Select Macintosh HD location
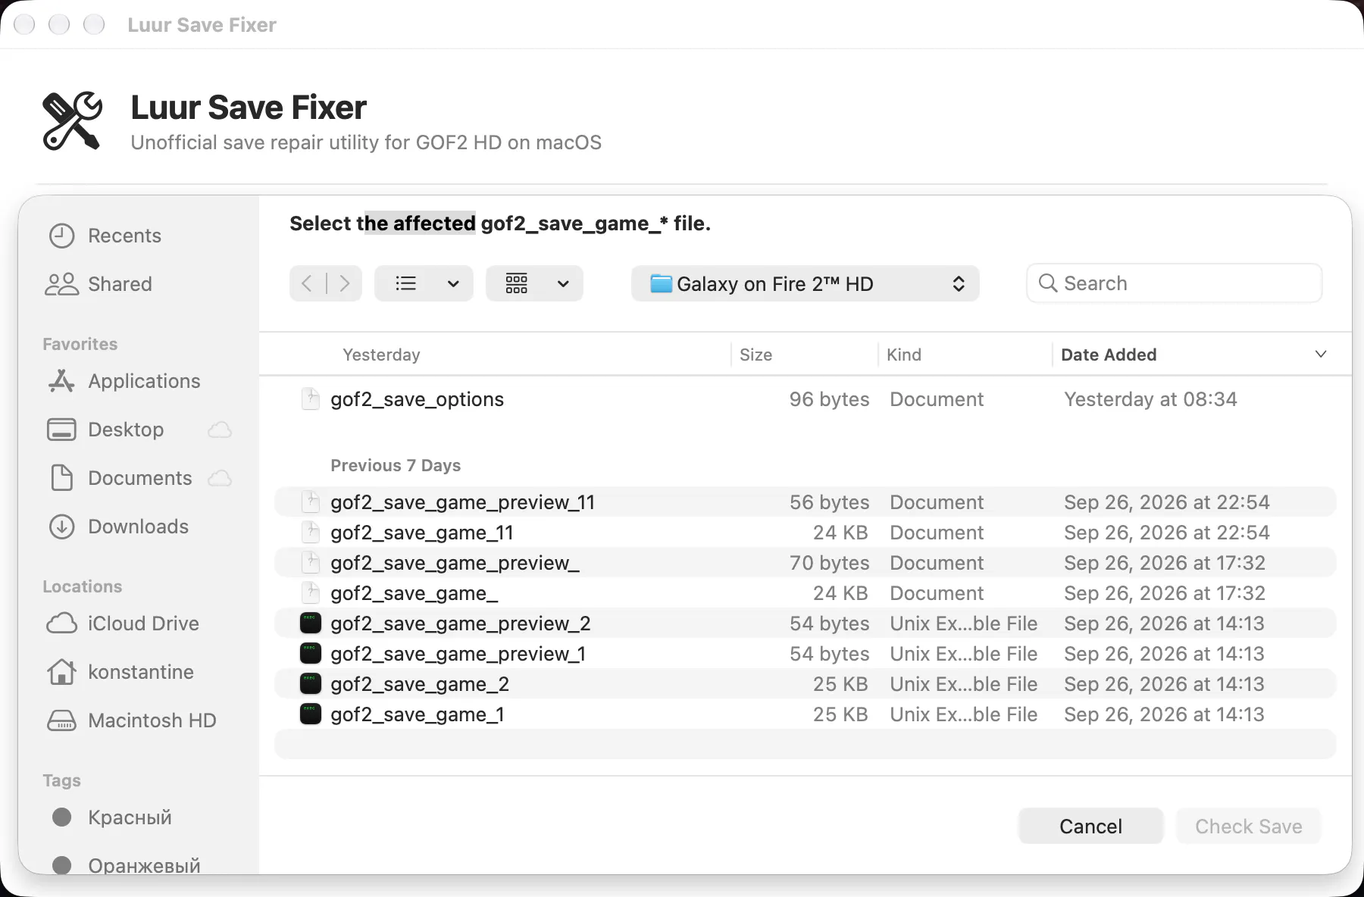The image size is (1364, 897). coord(152,720)
